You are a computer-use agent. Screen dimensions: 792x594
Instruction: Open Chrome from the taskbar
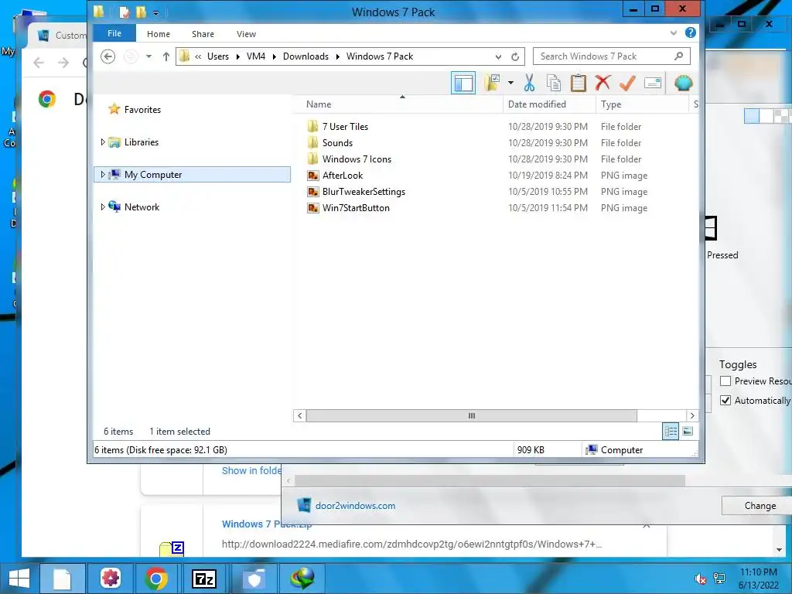click(x=156, y=579)
